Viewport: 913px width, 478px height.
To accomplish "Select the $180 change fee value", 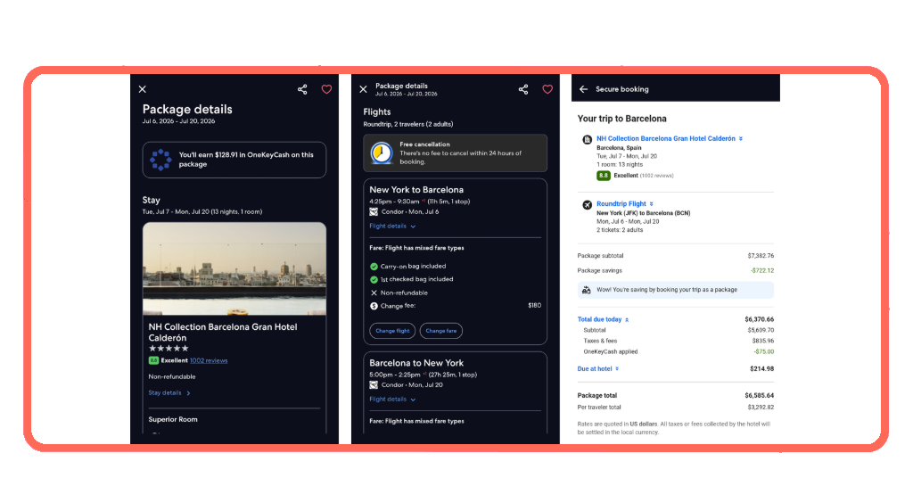I will point(535,306).
